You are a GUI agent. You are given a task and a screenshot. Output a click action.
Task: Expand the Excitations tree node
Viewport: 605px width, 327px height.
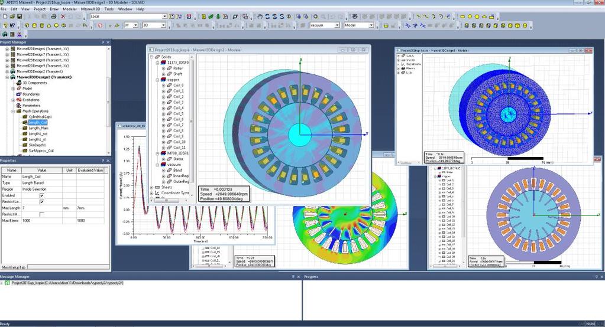tap(13, 100)
